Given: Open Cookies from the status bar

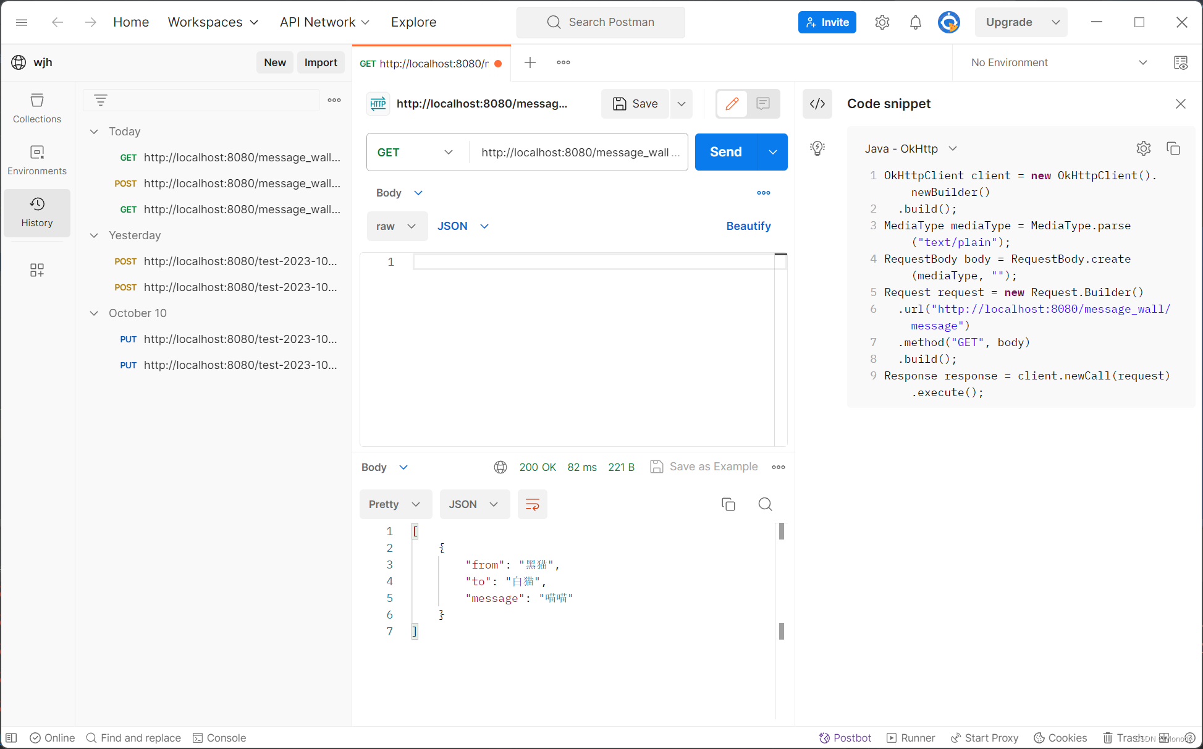Looking at the screenshot, I should click(x=1060, y=738).
